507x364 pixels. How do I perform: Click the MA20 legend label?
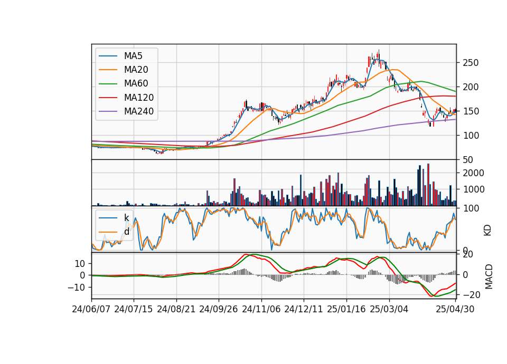136,70
